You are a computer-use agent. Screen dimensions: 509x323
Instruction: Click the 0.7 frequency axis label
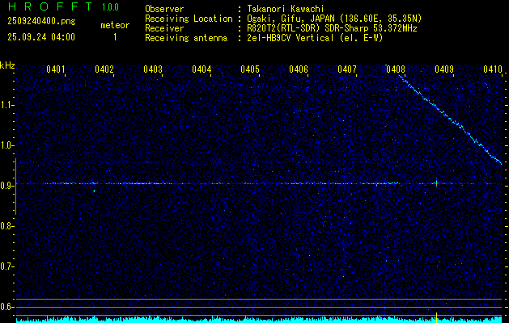(x=6, y=266)
